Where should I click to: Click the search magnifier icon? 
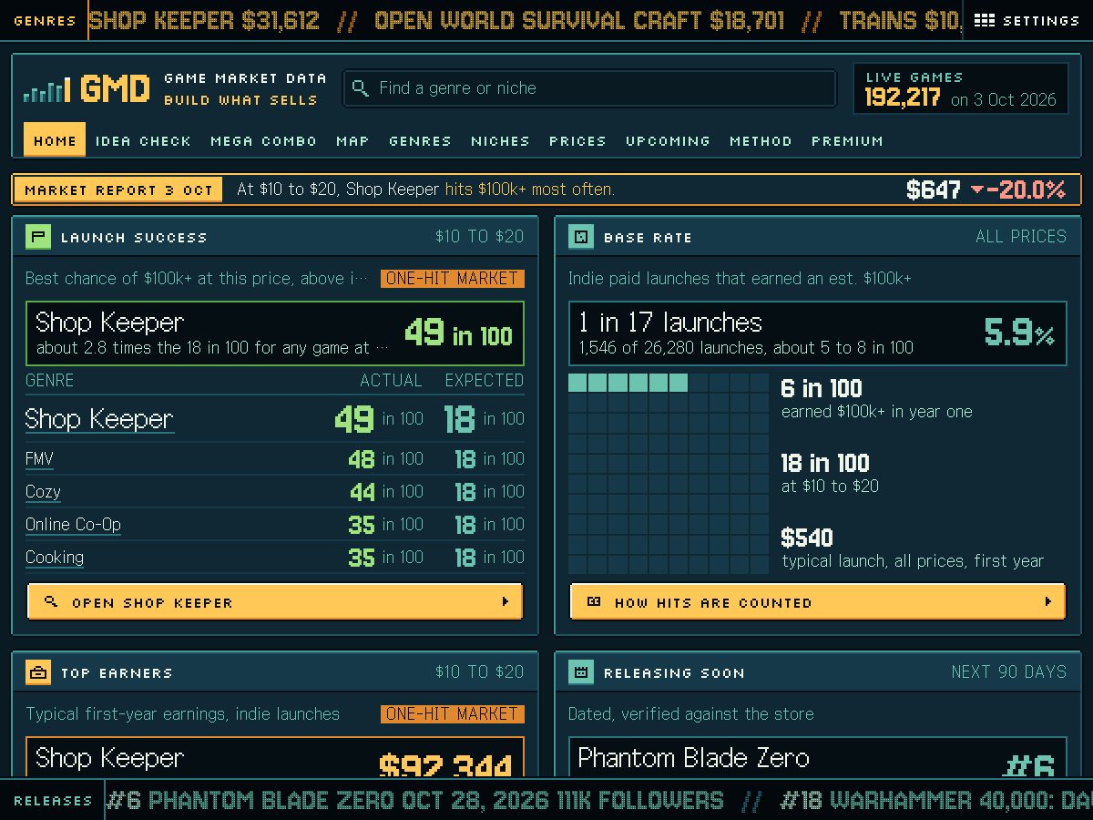(361, 88)
